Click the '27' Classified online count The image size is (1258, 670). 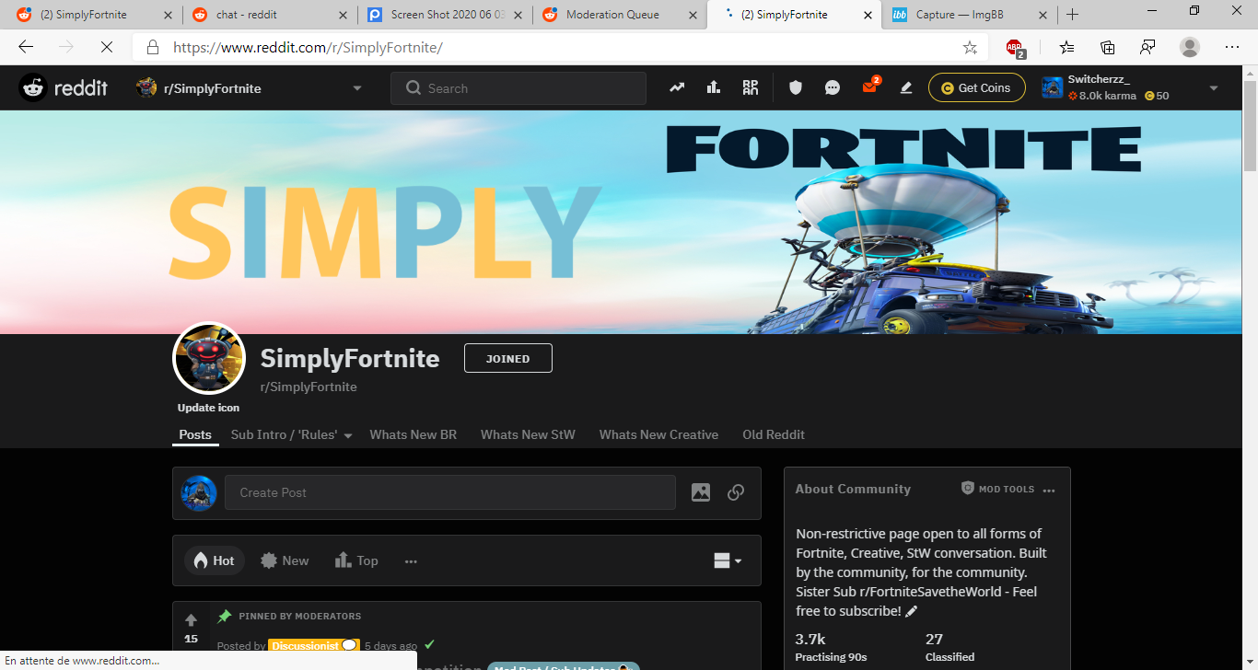tap(934, 639)
